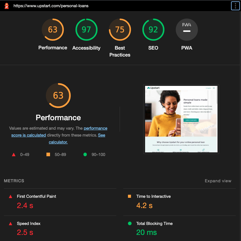Jump to Performance score gauge 63

tap(53, 30)
